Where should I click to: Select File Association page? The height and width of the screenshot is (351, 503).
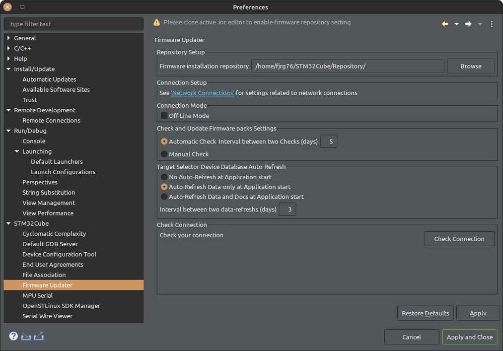point(44,274)
